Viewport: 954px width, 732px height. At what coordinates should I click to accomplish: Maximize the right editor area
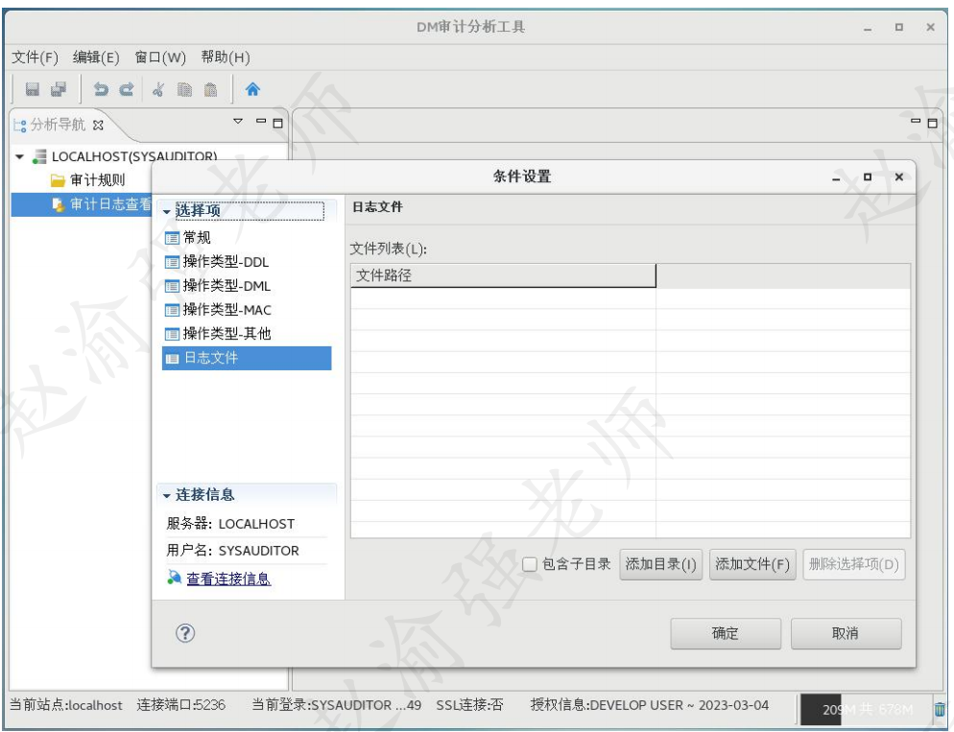point(932,123)
